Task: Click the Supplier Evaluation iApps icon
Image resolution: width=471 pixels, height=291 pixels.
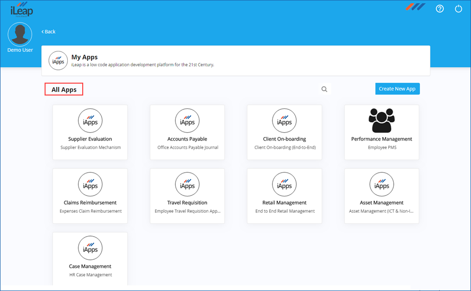Action: coord(90,120)
